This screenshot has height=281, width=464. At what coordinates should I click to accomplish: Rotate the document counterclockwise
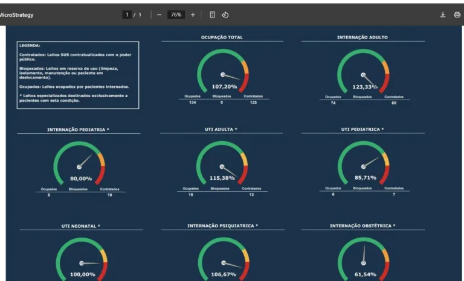[x=225, y=14]
